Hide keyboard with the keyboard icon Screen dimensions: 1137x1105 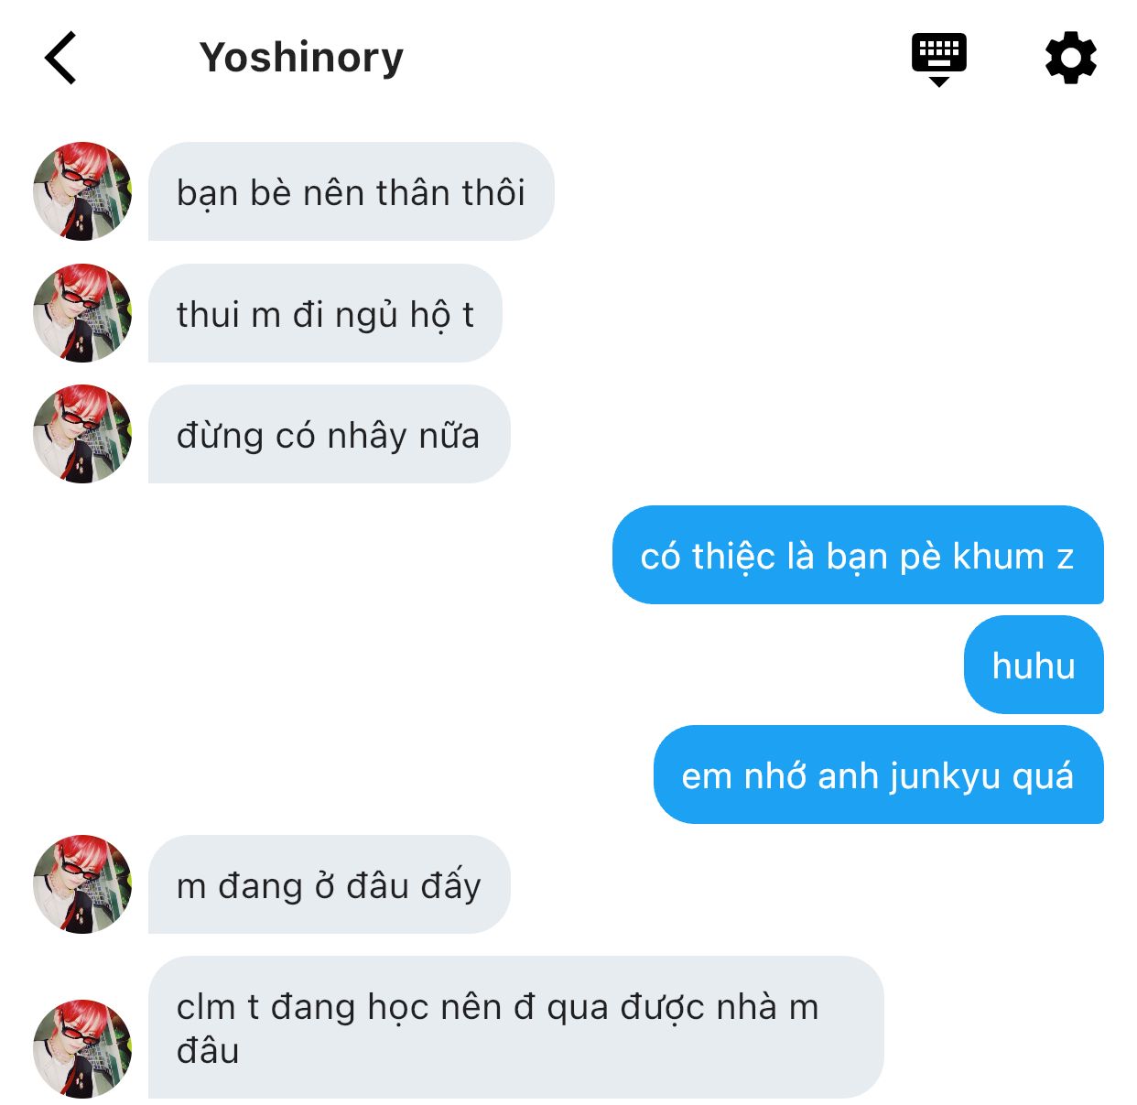point(938,60)
